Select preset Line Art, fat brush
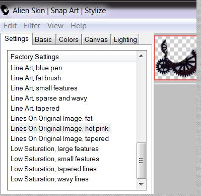This screenshot has height=196, width=201. [36, 78]
